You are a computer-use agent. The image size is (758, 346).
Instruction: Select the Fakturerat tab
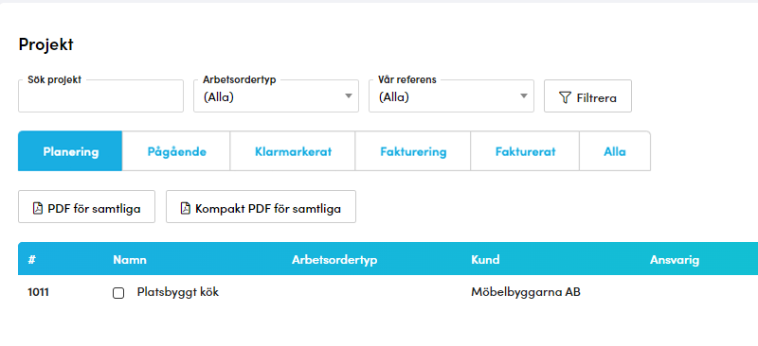point(525,151)
